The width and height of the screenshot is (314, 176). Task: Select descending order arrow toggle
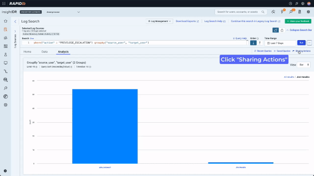tap(253, 43)
